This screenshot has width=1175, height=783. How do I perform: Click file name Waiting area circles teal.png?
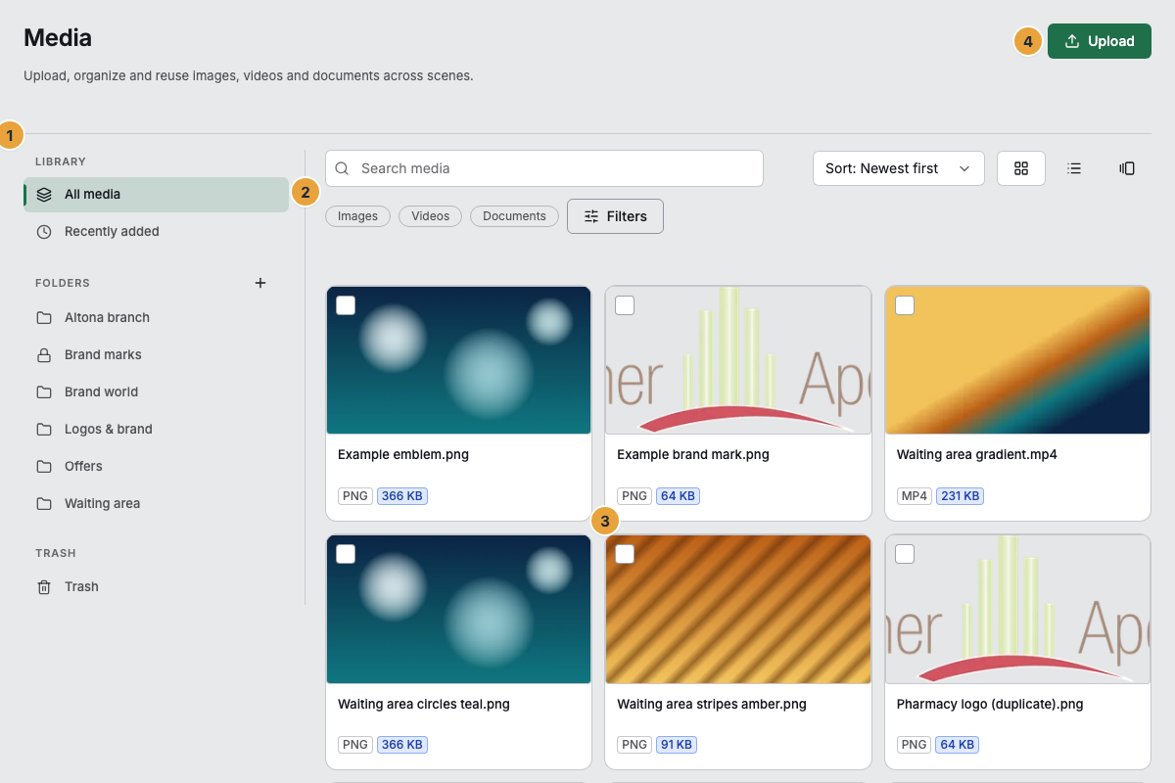424,705
